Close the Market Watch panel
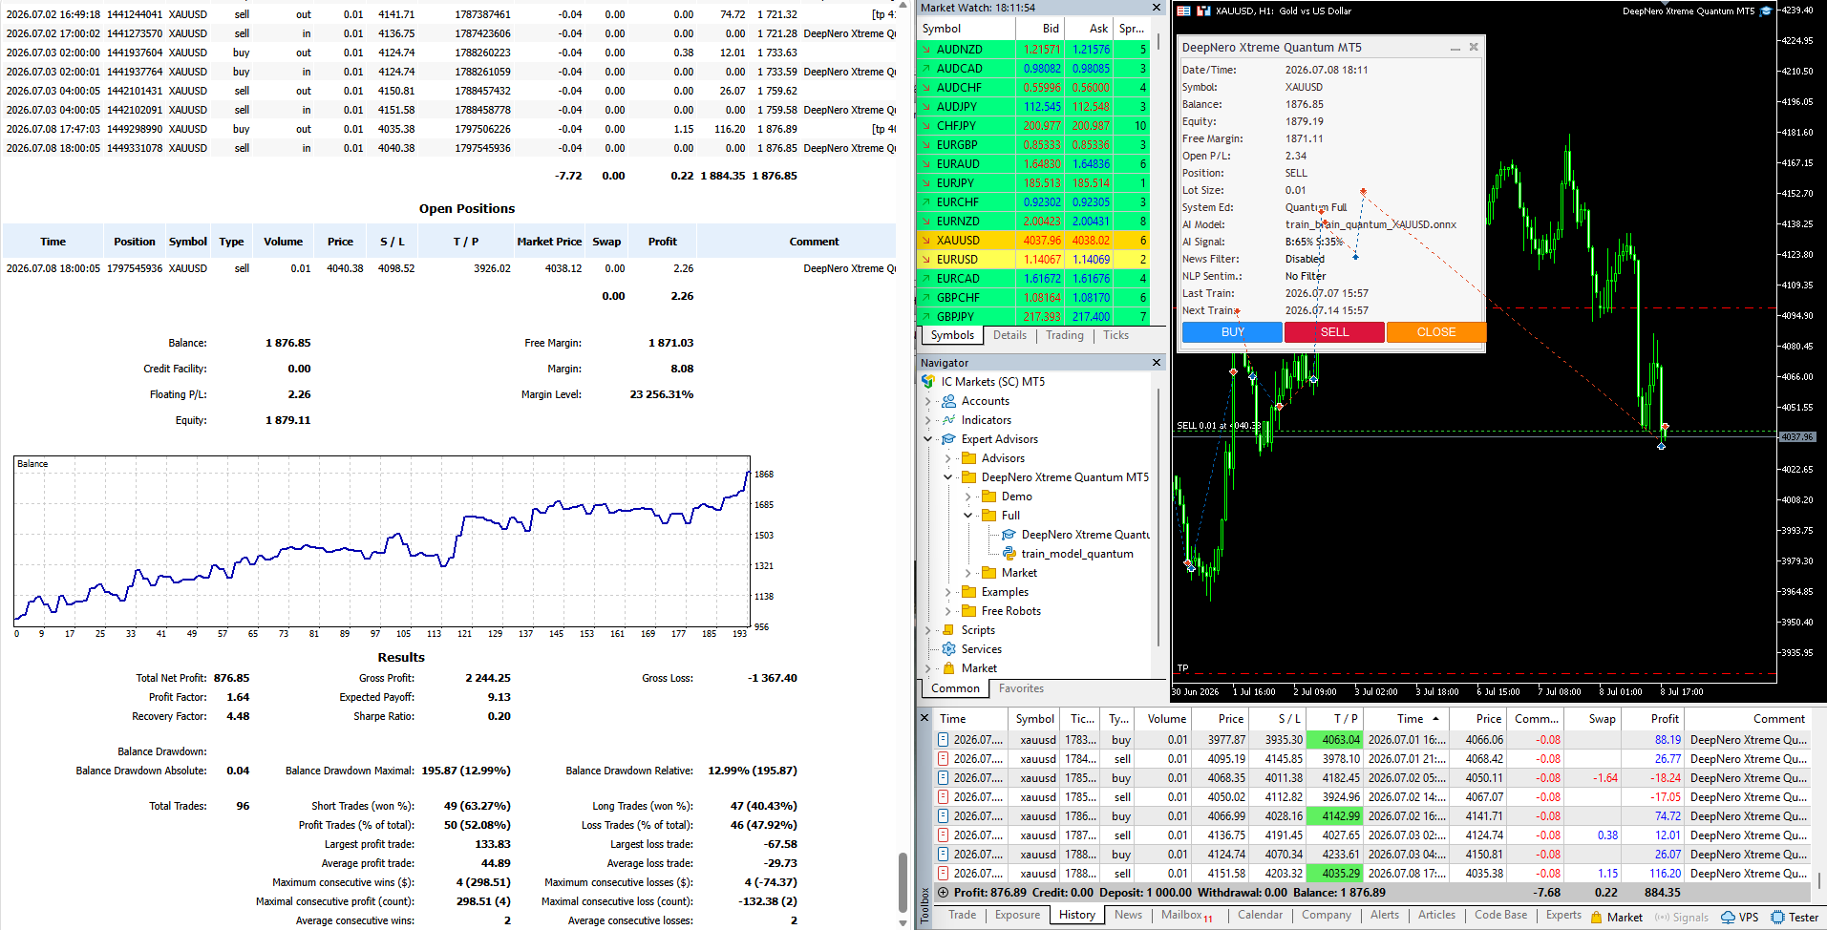 click(1157, 8)
